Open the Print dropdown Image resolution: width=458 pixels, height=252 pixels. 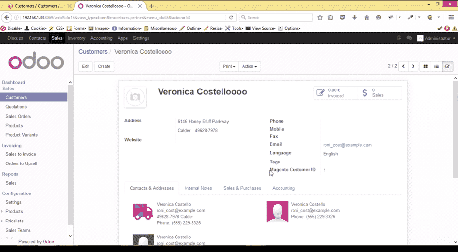[x=228, y=66]
